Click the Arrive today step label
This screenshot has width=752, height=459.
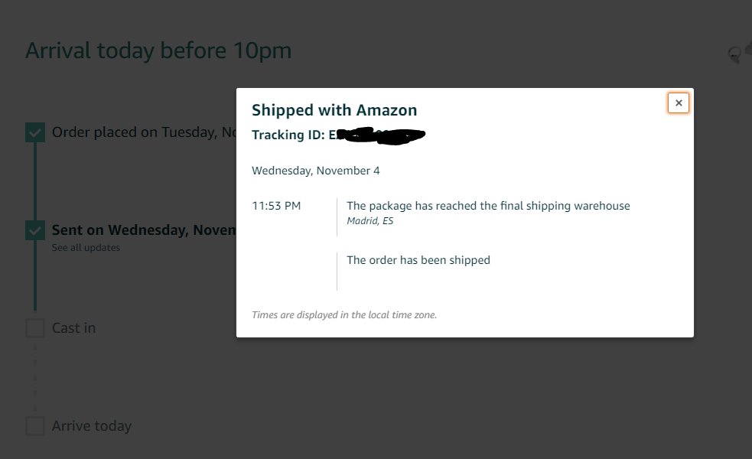coord(92,426)
